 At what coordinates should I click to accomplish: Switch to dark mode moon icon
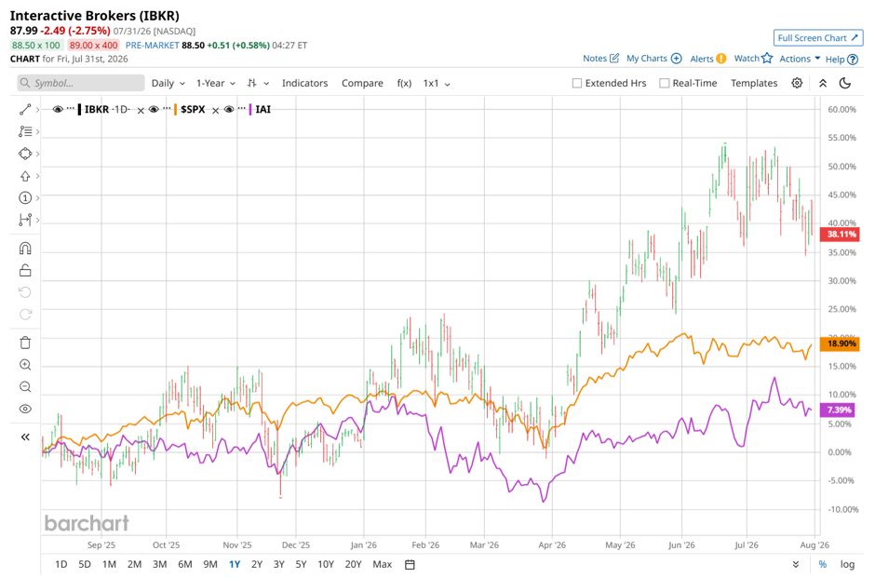pos(845,83)
